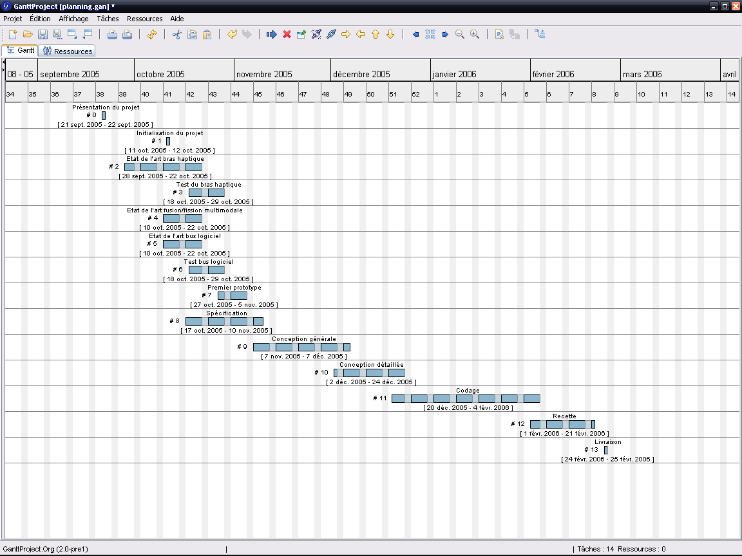Click the cut scissors icon
The height and width of the screenshot is (556, 742).
pos(177,34)
